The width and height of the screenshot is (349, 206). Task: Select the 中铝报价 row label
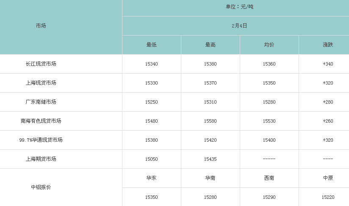41,187
